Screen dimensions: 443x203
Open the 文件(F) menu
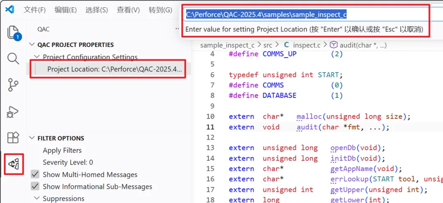click(34, 10)
